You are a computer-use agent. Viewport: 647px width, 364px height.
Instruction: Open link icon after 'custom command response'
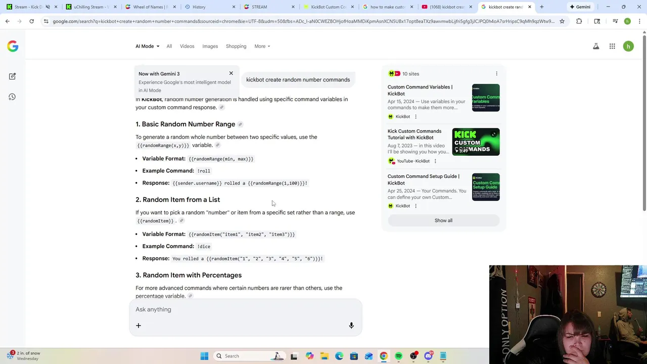(x=221, y=107)
